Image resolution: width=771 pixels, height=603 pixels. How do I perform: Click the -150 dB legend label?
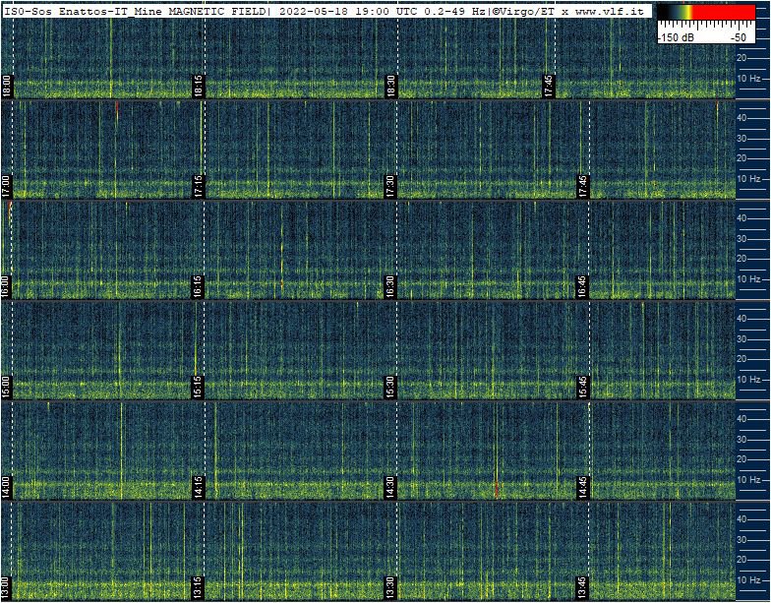click(677, 36)
